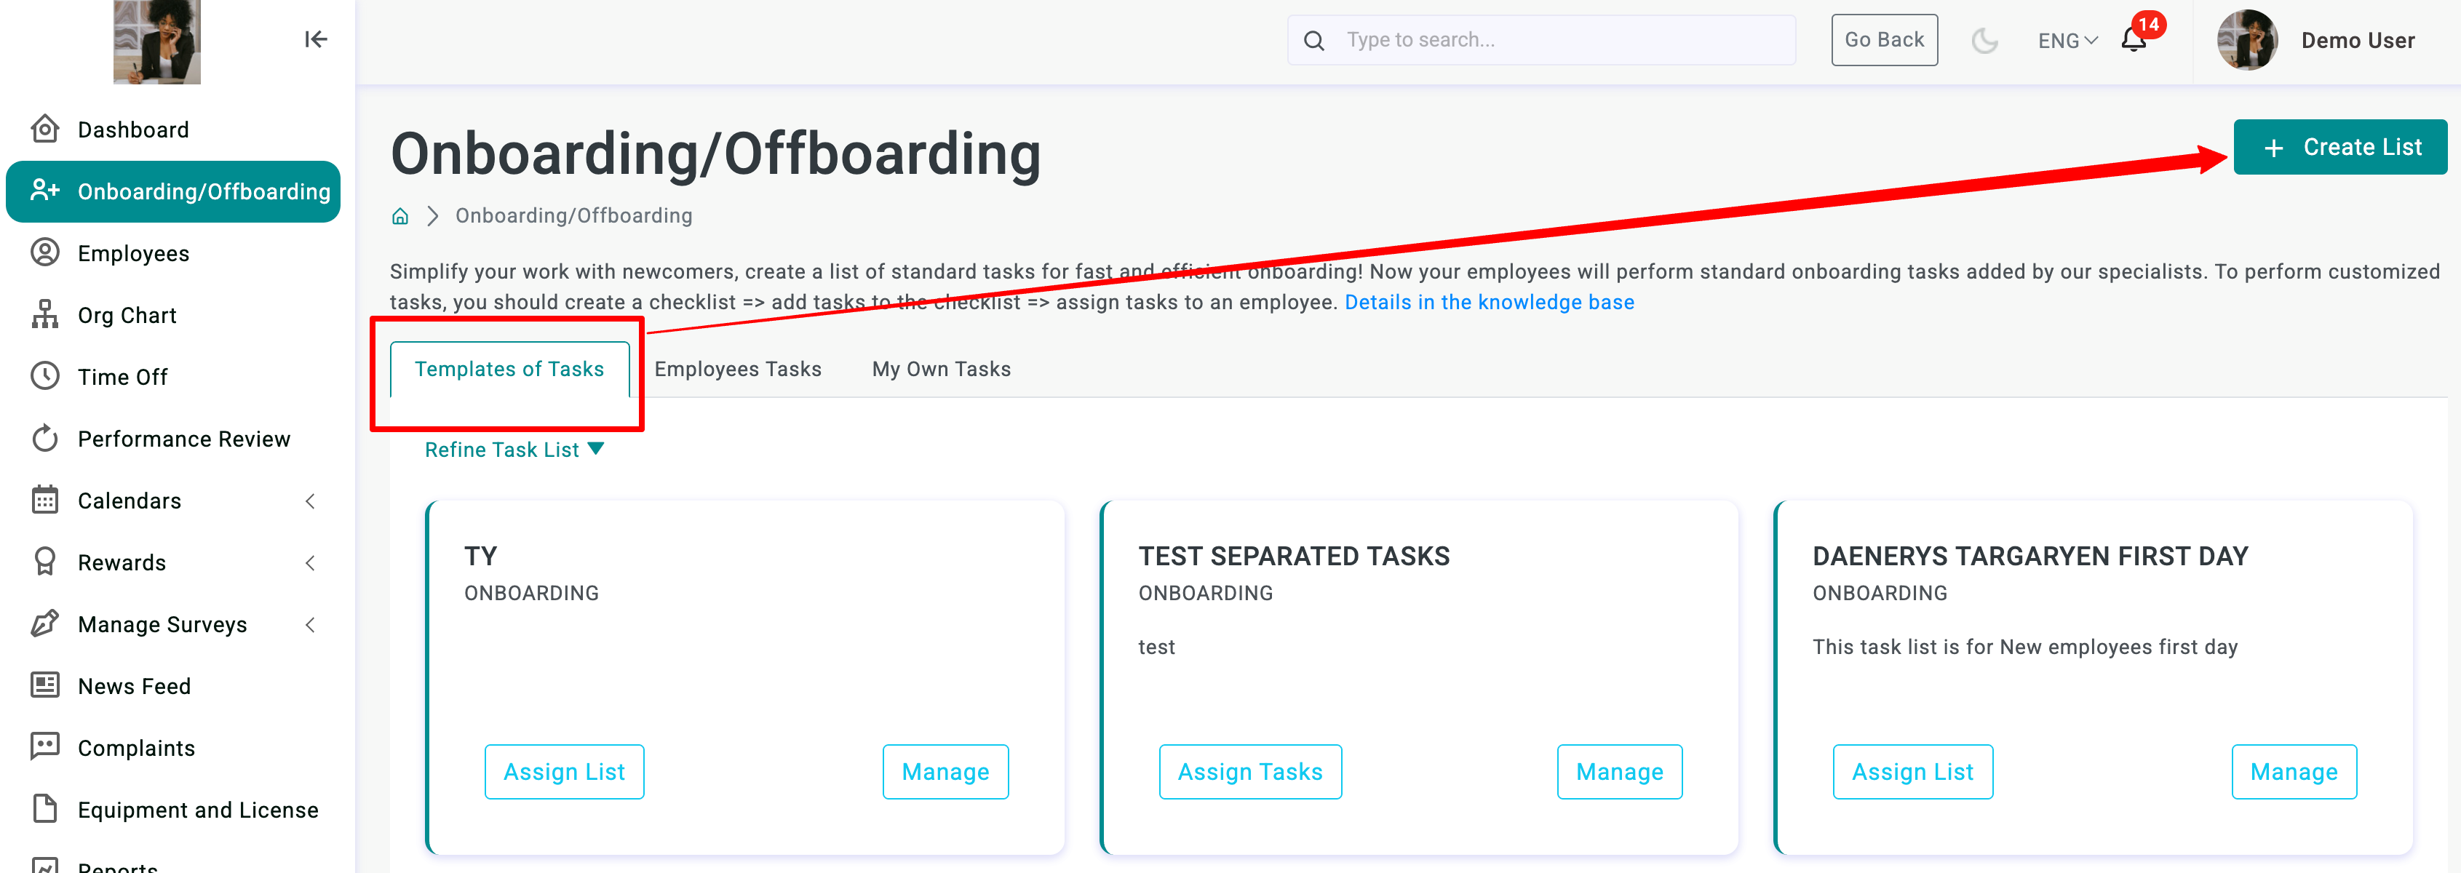Viewport: 2461px width, 873px height.
Task: Open notifications bell with 14 badge
Action: coord(2134,39)
